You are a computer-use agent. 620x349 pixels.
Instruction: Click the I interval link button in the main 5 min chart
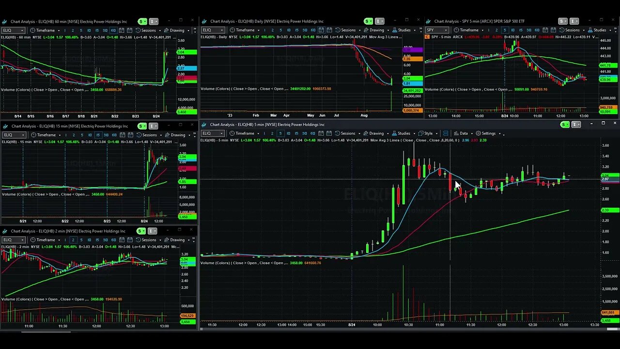tap(575, 125)
